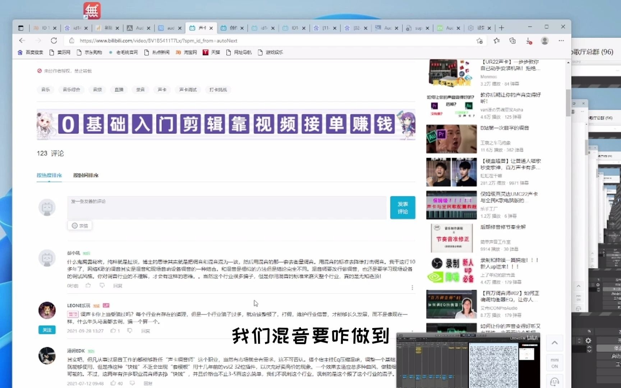Click the browser address bar URL
621x388 pixels.
tap(158, 41)
